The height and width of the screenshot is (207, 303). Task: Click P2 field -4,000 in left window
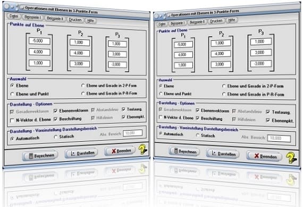pos(80,53)
